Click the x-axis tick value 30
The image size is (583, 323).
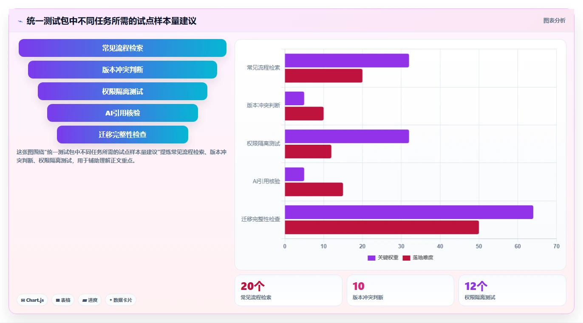(401, 246)
